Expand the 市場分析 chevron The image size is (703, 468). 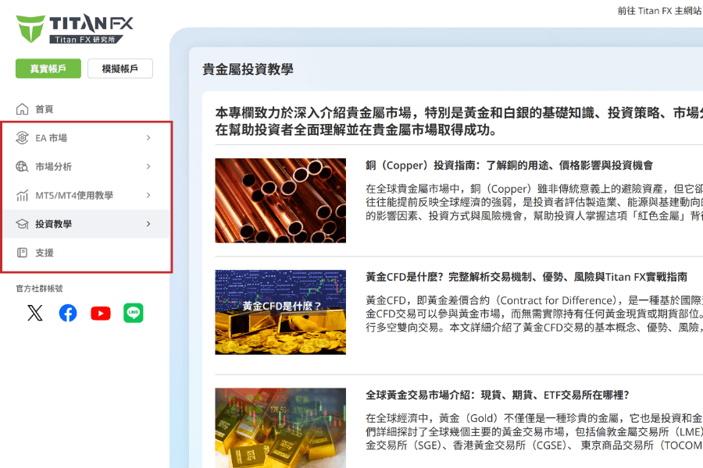point(148,167)
